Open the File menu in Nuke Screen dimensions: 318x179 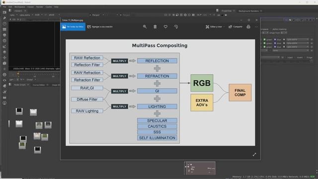4,6
